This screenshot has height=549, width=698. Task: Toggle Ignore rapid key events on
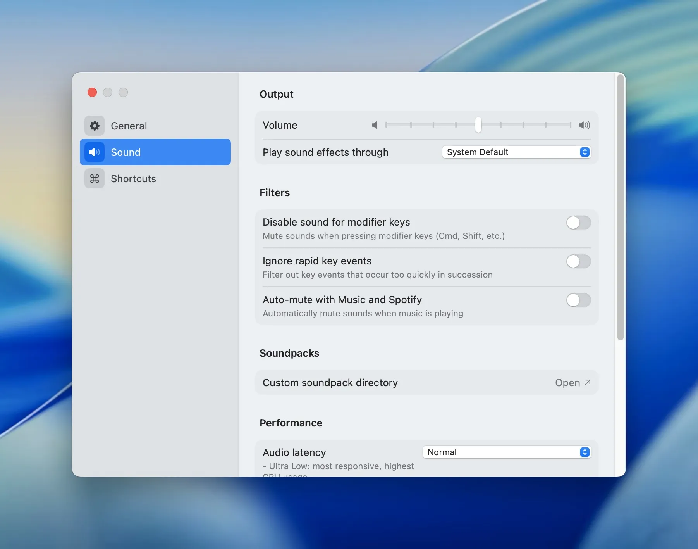(x=578, y=261)
